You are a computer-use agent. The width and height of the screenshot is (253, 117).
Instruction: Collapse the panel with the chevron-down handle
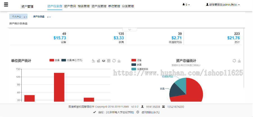(130, 30)
